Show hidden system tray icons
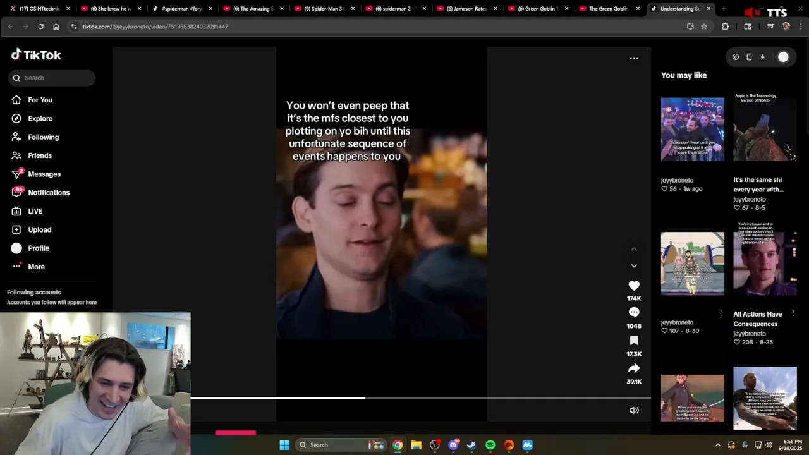Screen dimensions: 809x455 (717, 445)
